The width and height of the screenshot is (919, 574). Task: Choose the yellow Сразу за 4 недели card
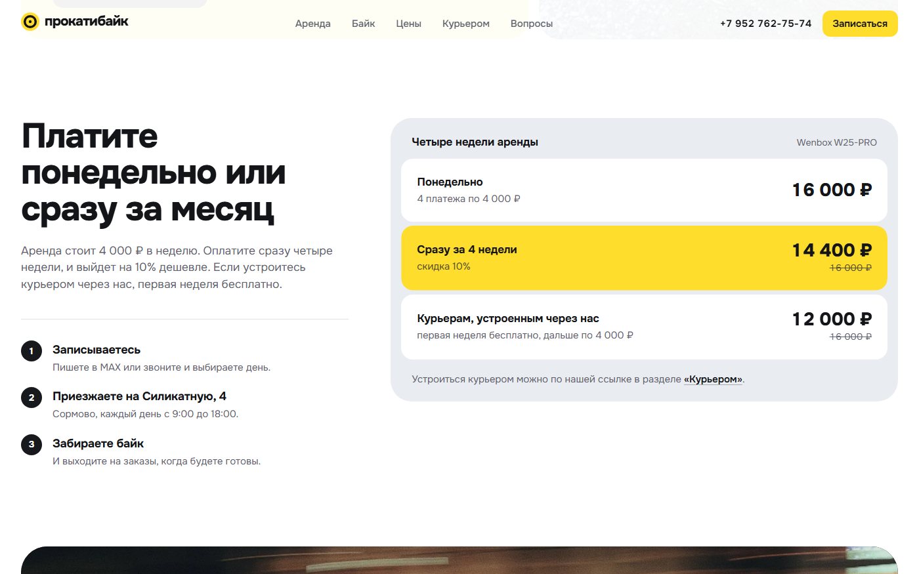pyautogui.click(x=644, y=258)
